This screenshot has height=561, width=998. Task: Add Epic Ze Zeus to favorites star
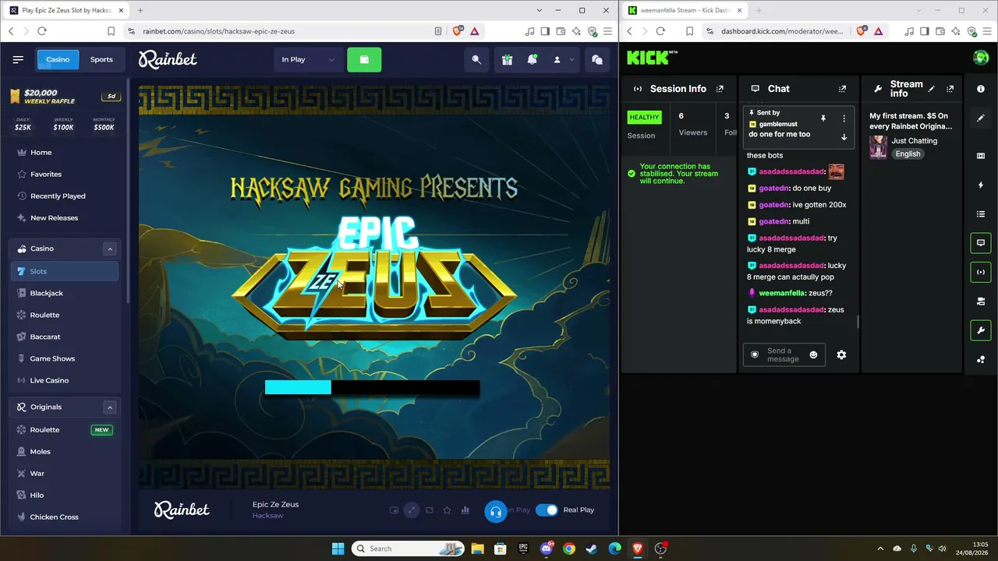point(447,510)
